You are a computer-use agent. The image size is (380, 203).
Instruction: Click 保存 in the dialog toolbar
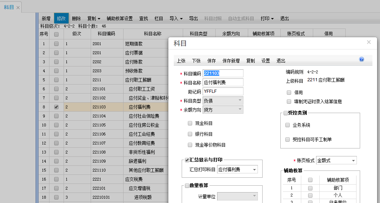[212, 61]
